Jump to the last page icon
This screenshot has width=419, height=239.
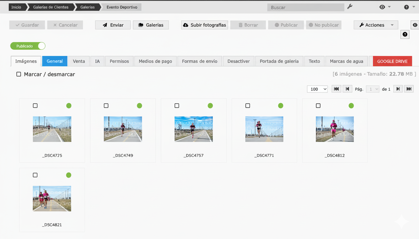pyautogui.click(x=409, y=89)
